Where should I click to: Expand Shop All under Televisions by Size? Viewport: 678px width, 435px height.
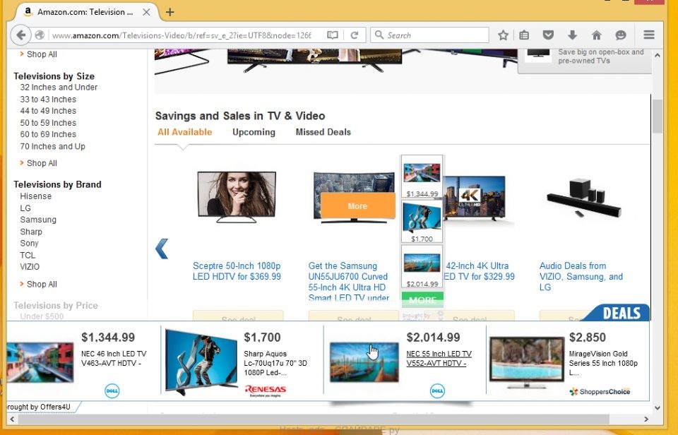point(42,163)
